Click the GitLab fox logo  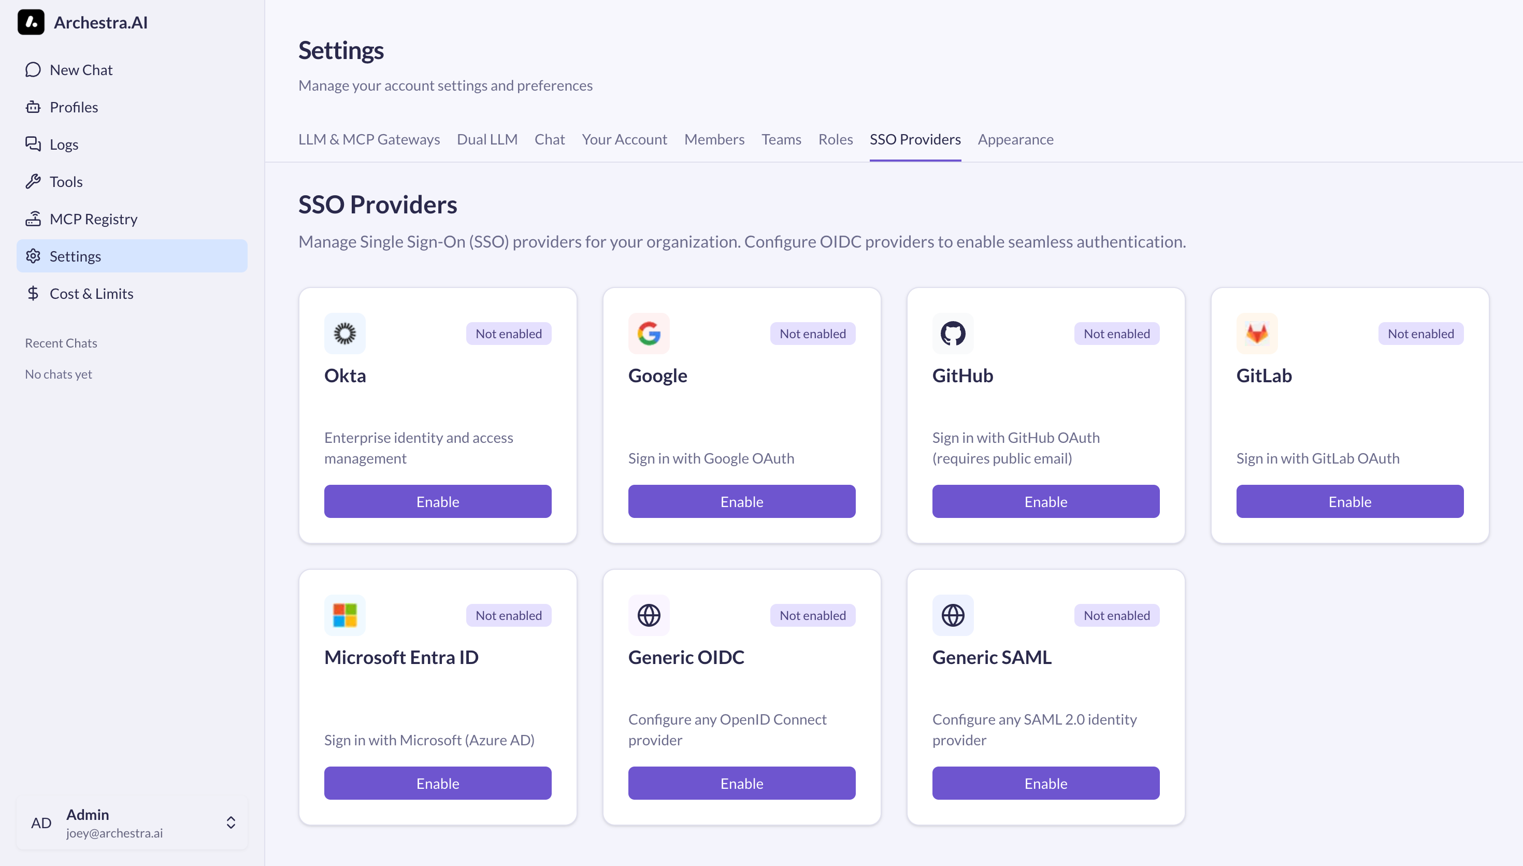pyautogui.click(x=1257, y=334)
